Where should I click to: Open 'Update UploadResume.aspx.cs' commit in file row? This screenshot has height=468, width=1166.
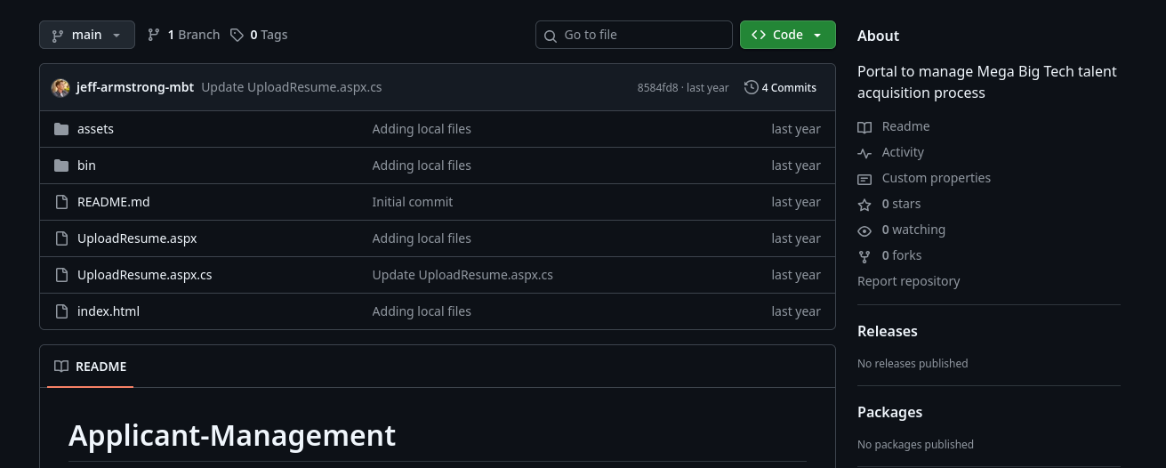(x=462, y=275)
